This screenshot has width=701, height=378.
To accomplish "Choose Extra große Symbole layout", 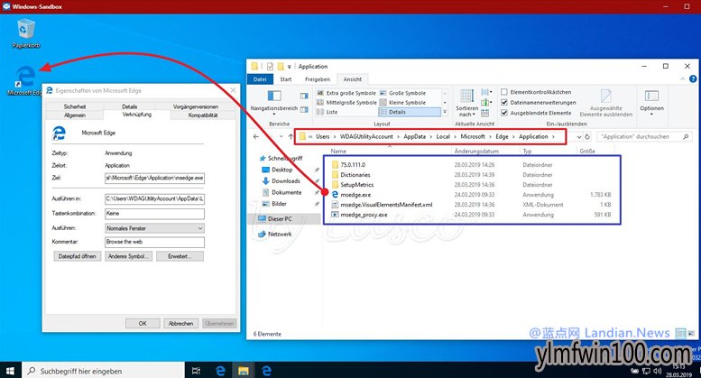I will click(347, 93).
